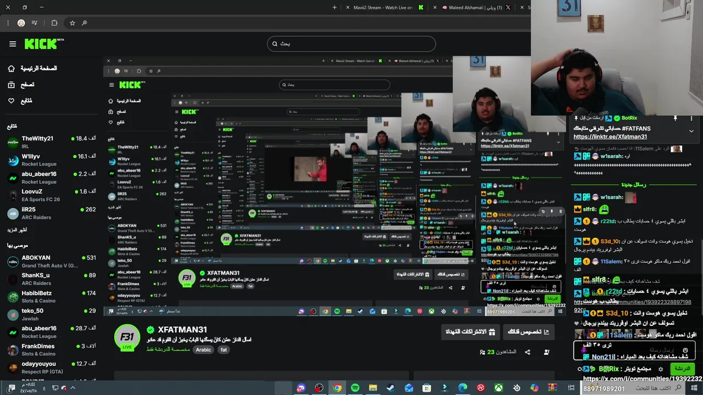Image resolution: width=703 pixels, height=395 pixels.
Task: Open the gifted subscriptions button
Action: [470, 332]
